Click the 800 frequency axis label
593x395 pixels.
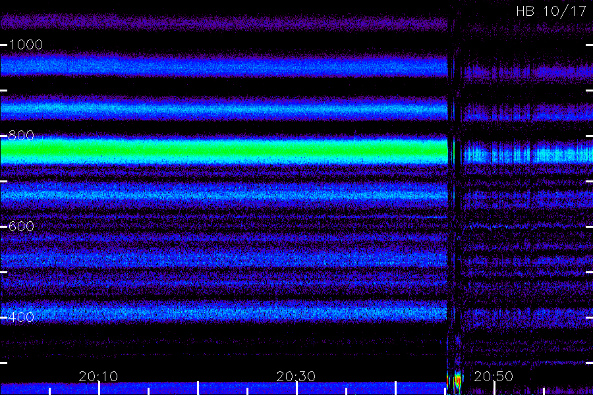[x=21, y=136]
